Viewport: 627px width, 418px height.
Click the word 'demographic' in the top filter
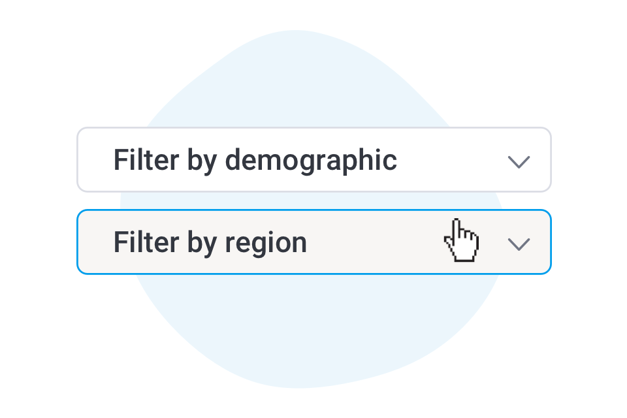(x=311, y=160)
